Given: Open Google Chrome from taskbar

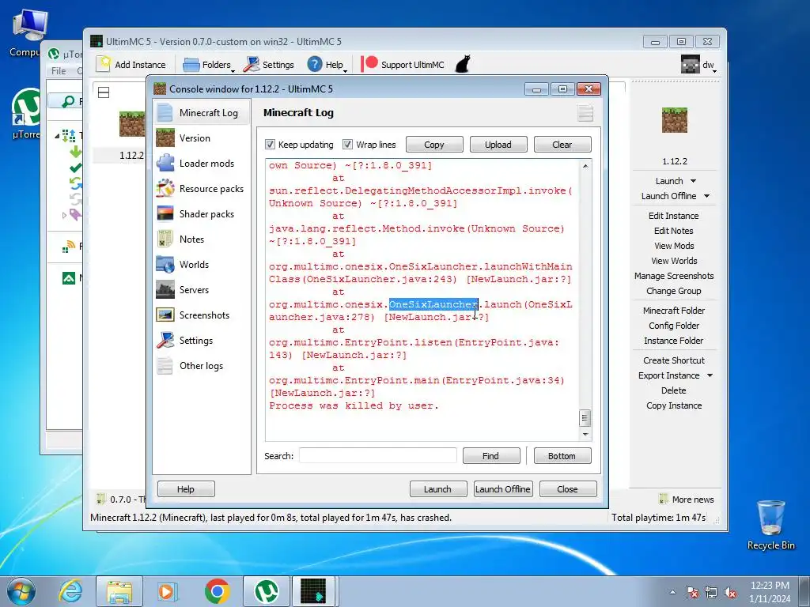Looking at the screenshot, I should point(217,591).
